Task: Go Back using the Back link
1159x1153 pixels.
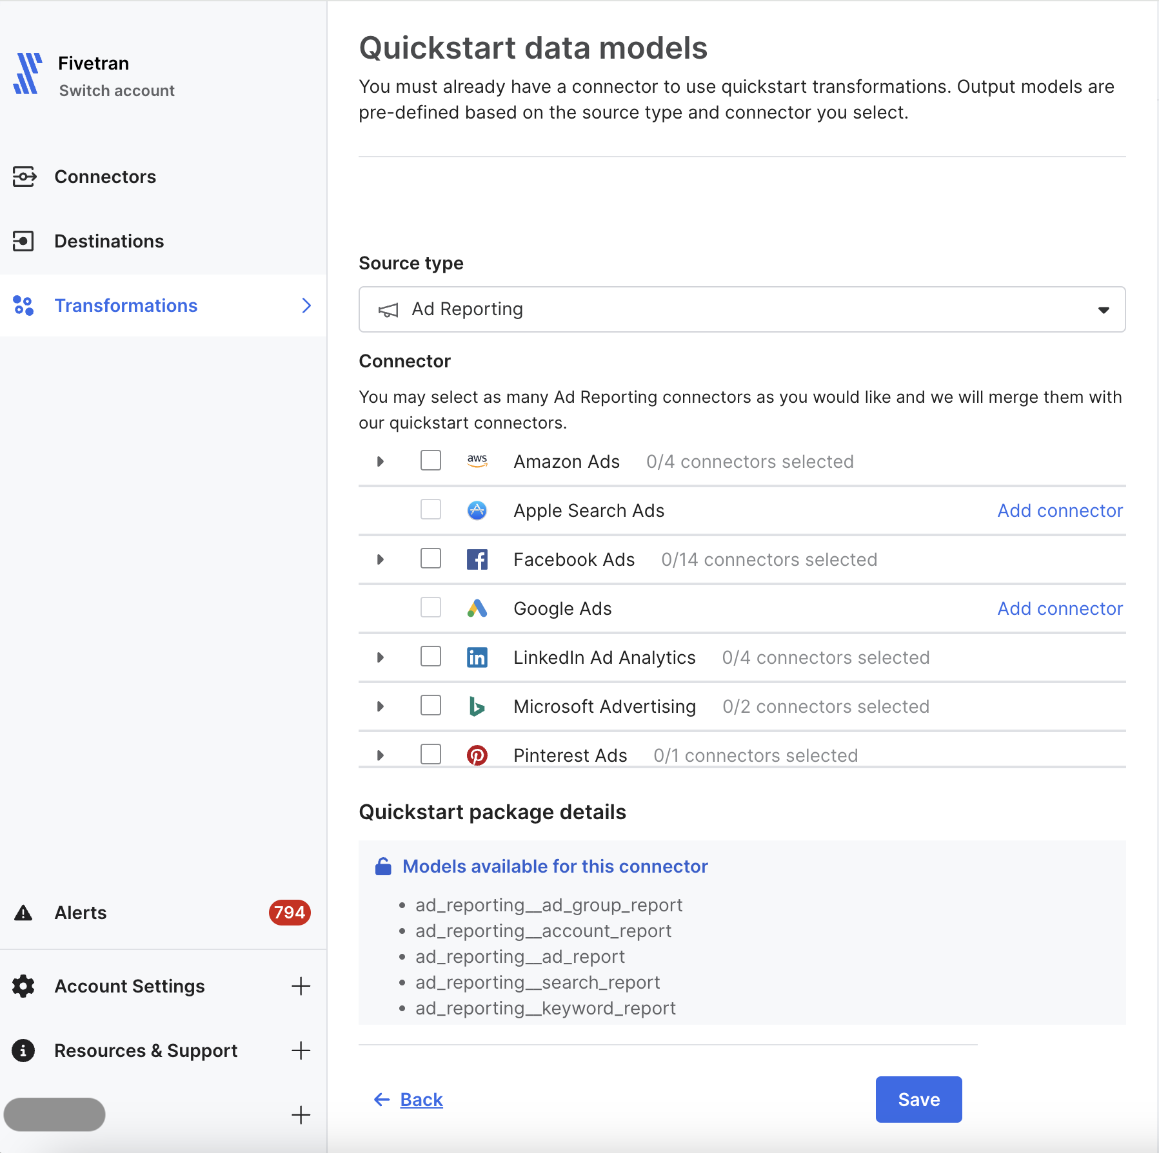Action: click(421, 1100)
